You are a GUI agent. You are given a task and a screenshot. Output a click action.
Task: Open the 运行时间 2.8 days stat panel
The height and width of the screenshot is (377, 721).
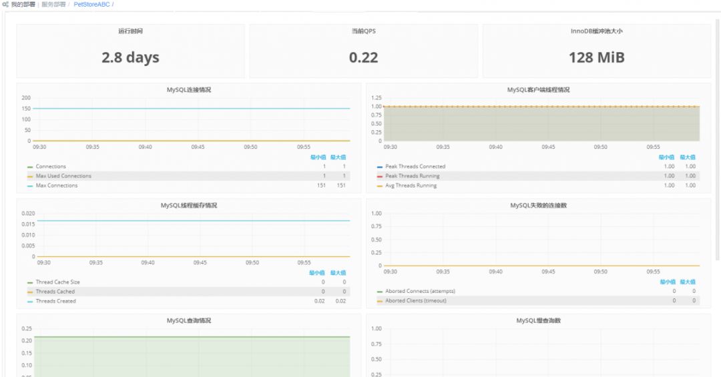(130, 51)
